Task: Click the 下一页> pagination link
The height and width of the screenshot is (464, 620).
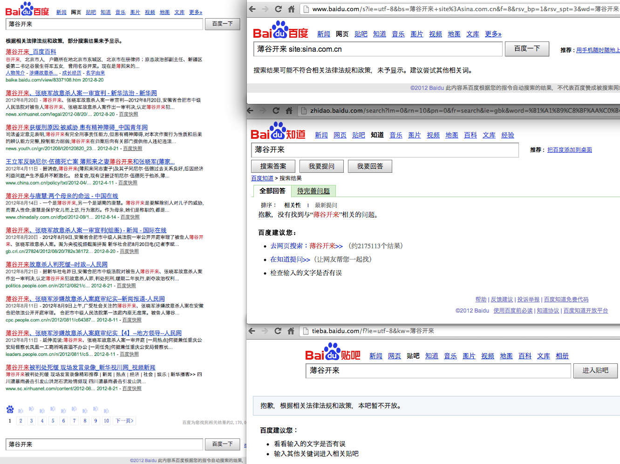Action: click(124, 421)
